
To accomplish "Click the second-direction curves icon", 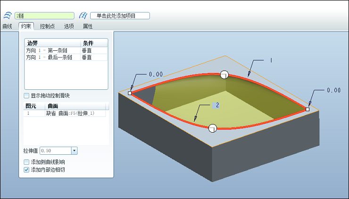I will click(83, 16).
